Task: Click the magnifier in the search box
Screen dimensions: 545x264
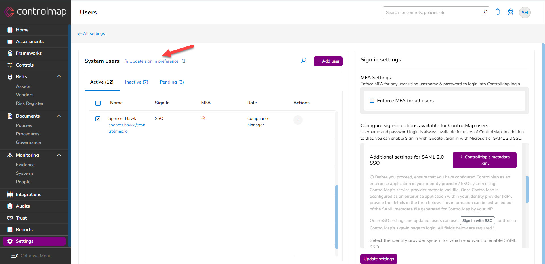Action: point(485,12)
